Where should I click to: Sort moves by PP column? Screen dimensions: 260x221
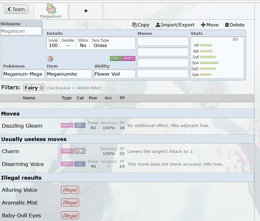point(122,98)
